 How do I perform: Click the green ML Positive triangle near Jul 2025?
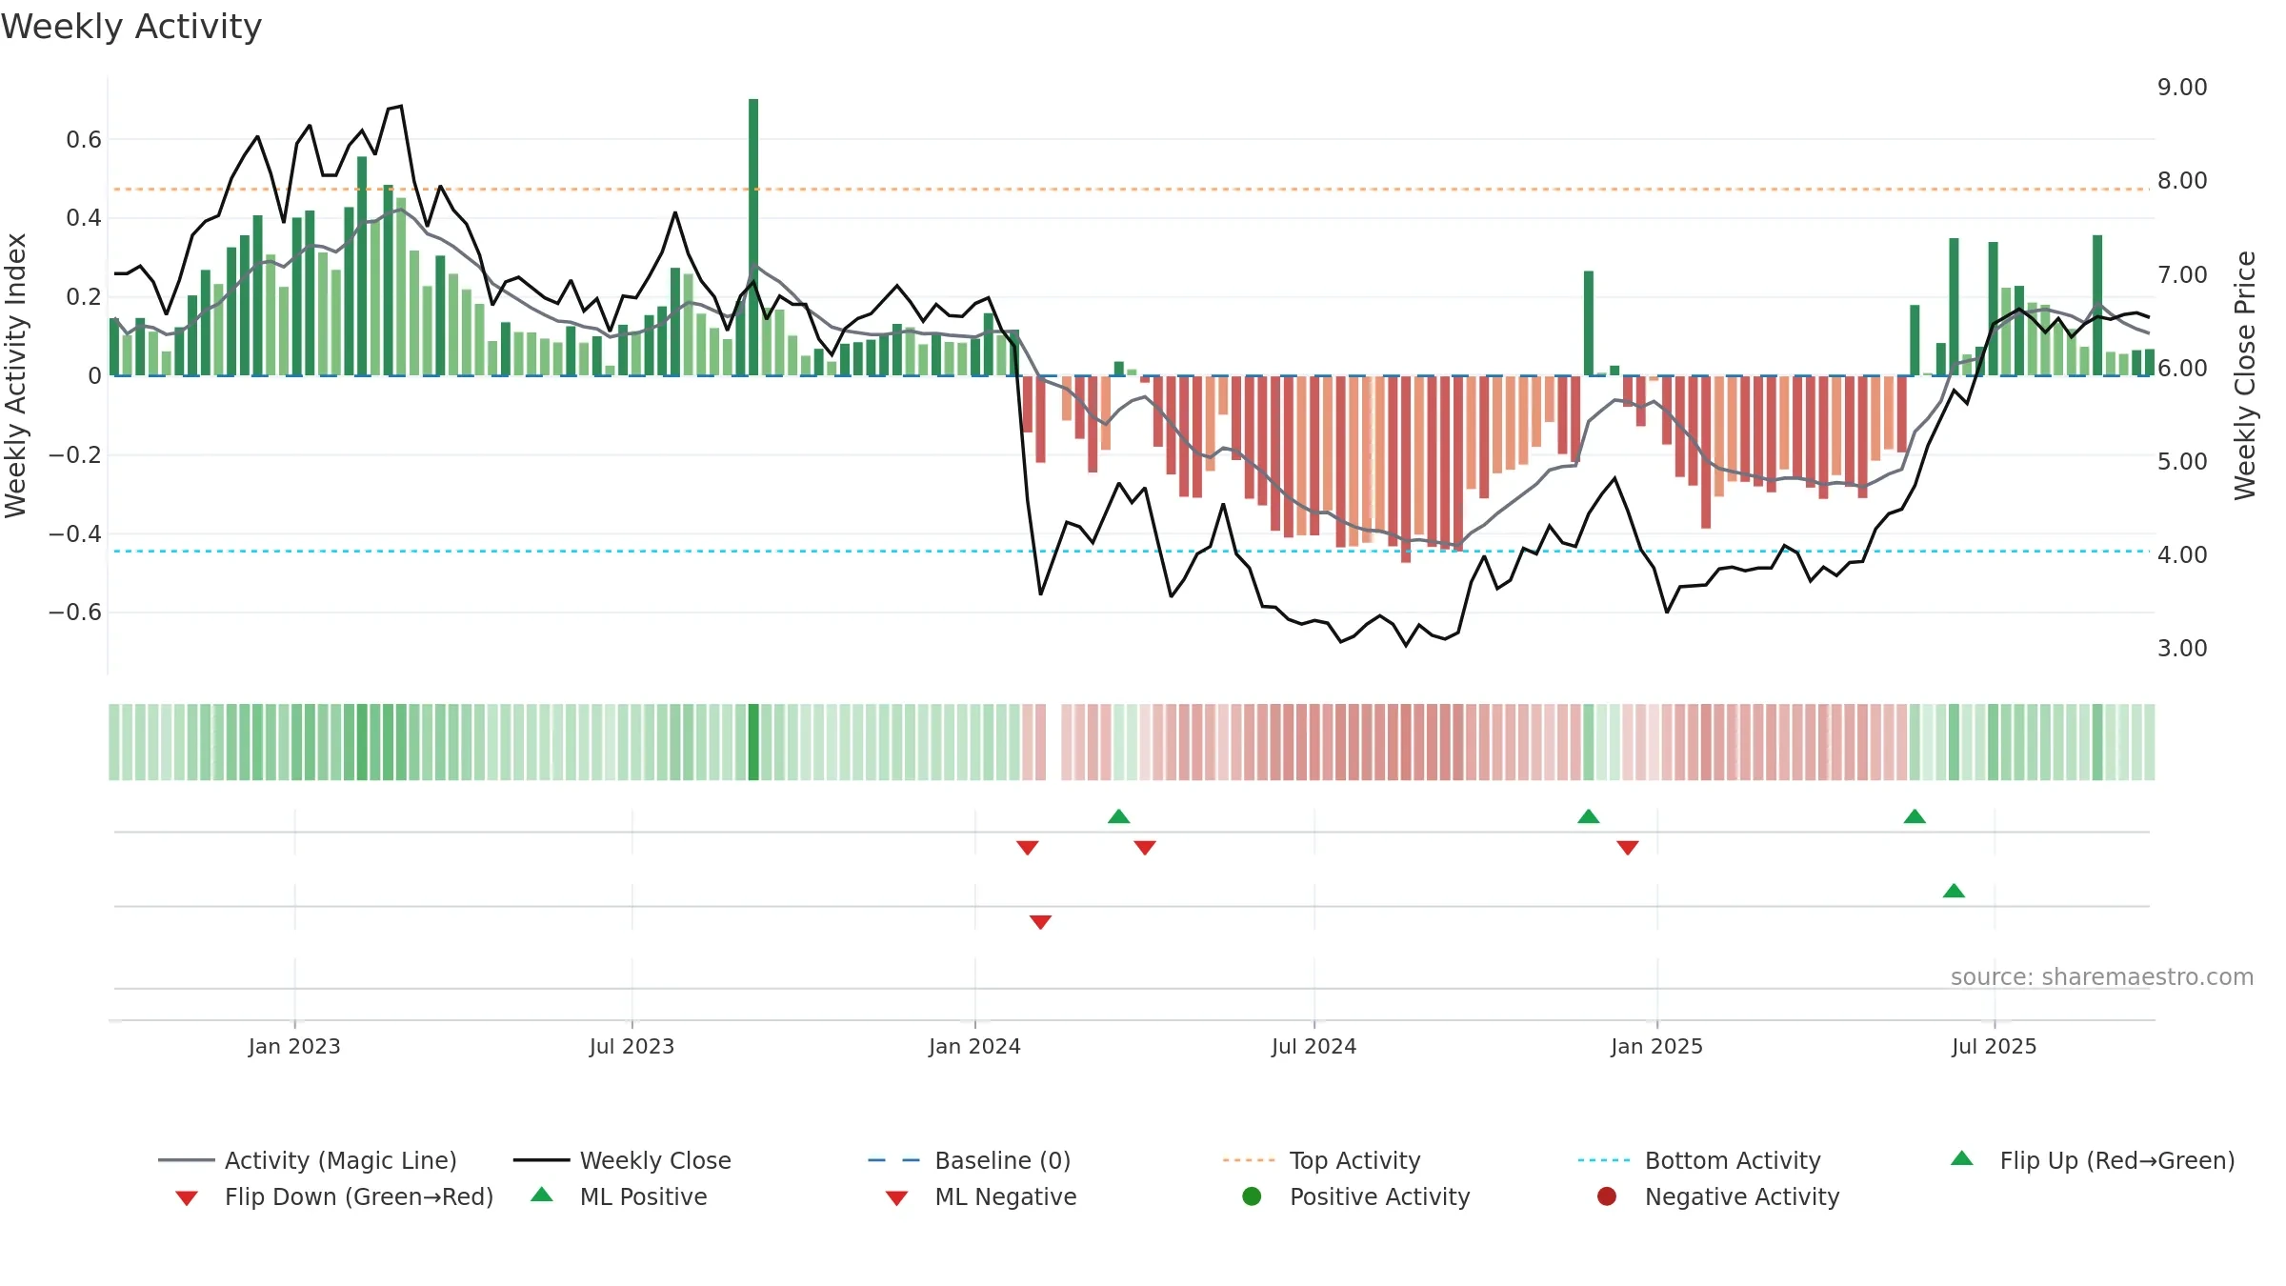pyautogui.click(x=1954, y=891)
